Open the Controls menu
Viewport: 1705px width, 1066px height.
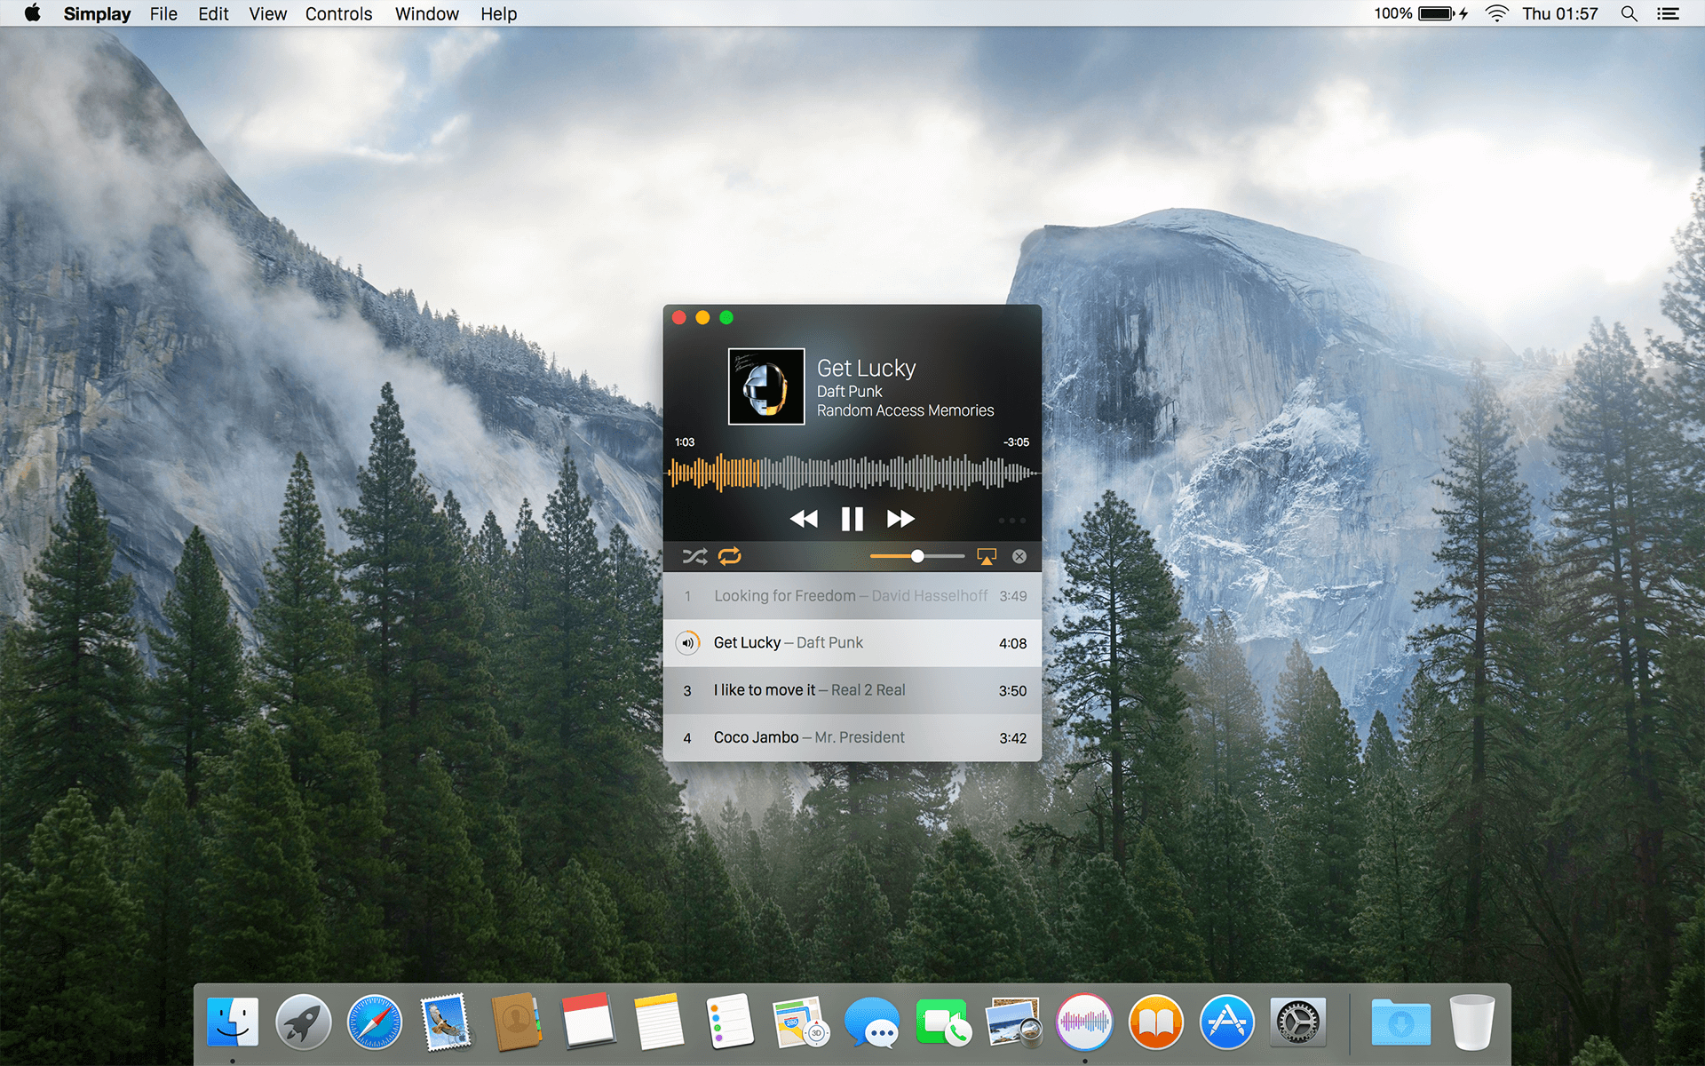338,13
